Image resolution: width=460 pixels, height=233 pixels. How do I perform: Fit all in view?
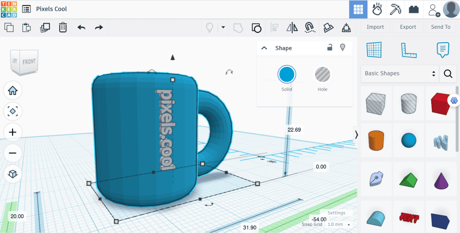point(13,111)
